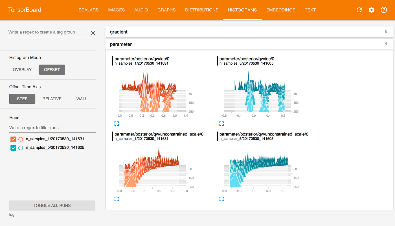Clear the tag group regex with the X icon
This screenshot has height=226, width=395.
(93, 33)
